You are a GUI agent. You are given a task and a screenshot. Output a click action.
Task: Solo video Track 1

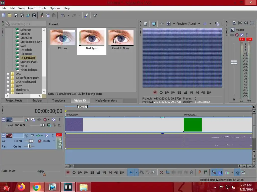coord(60,120)
